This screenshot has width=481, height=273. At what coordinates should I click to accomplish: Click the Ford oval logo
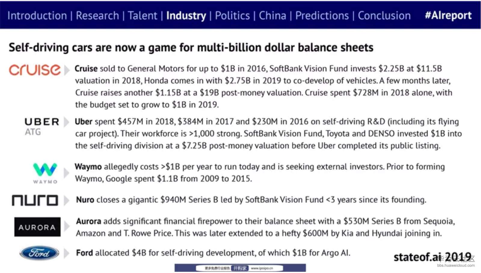click(39, 253)
